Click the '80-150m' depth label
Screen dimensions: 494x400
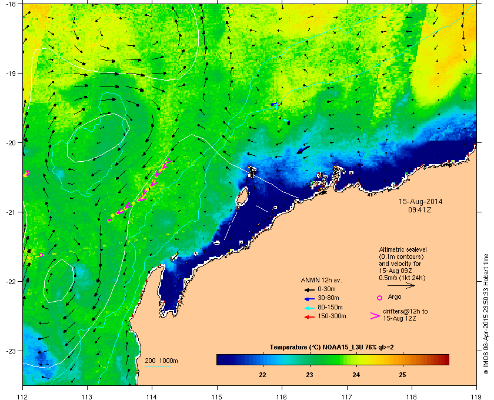(330, 307)
